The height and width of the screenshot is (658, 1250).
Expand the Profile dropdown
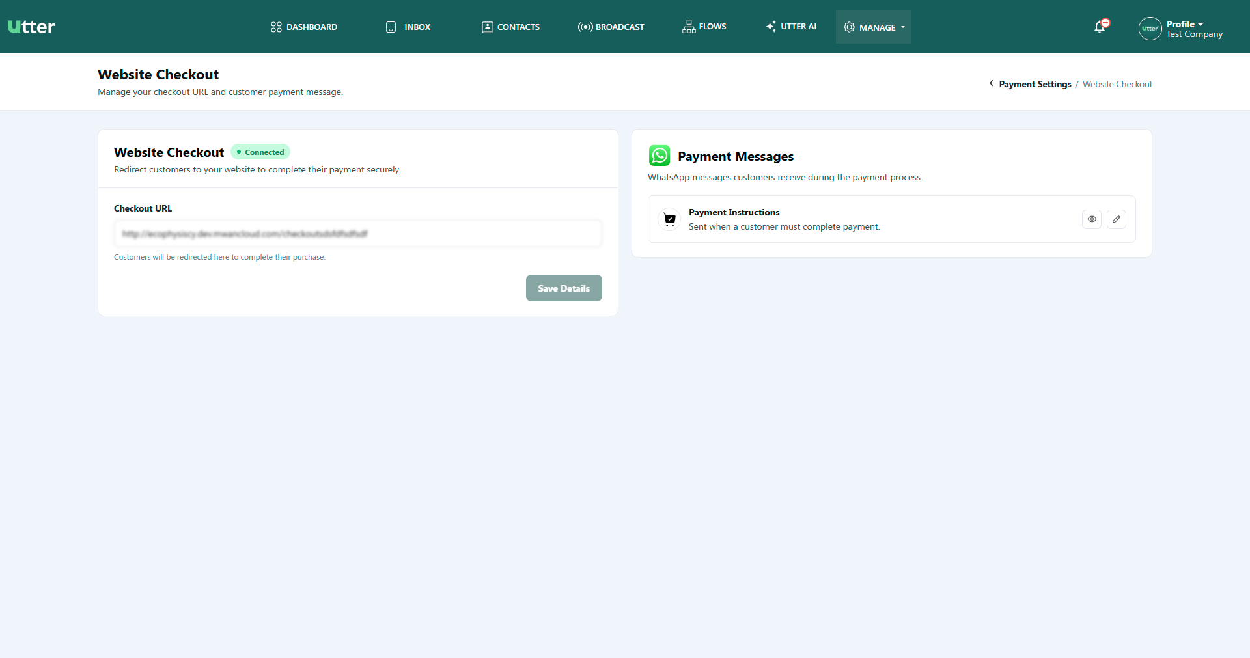click(1185, 24)
